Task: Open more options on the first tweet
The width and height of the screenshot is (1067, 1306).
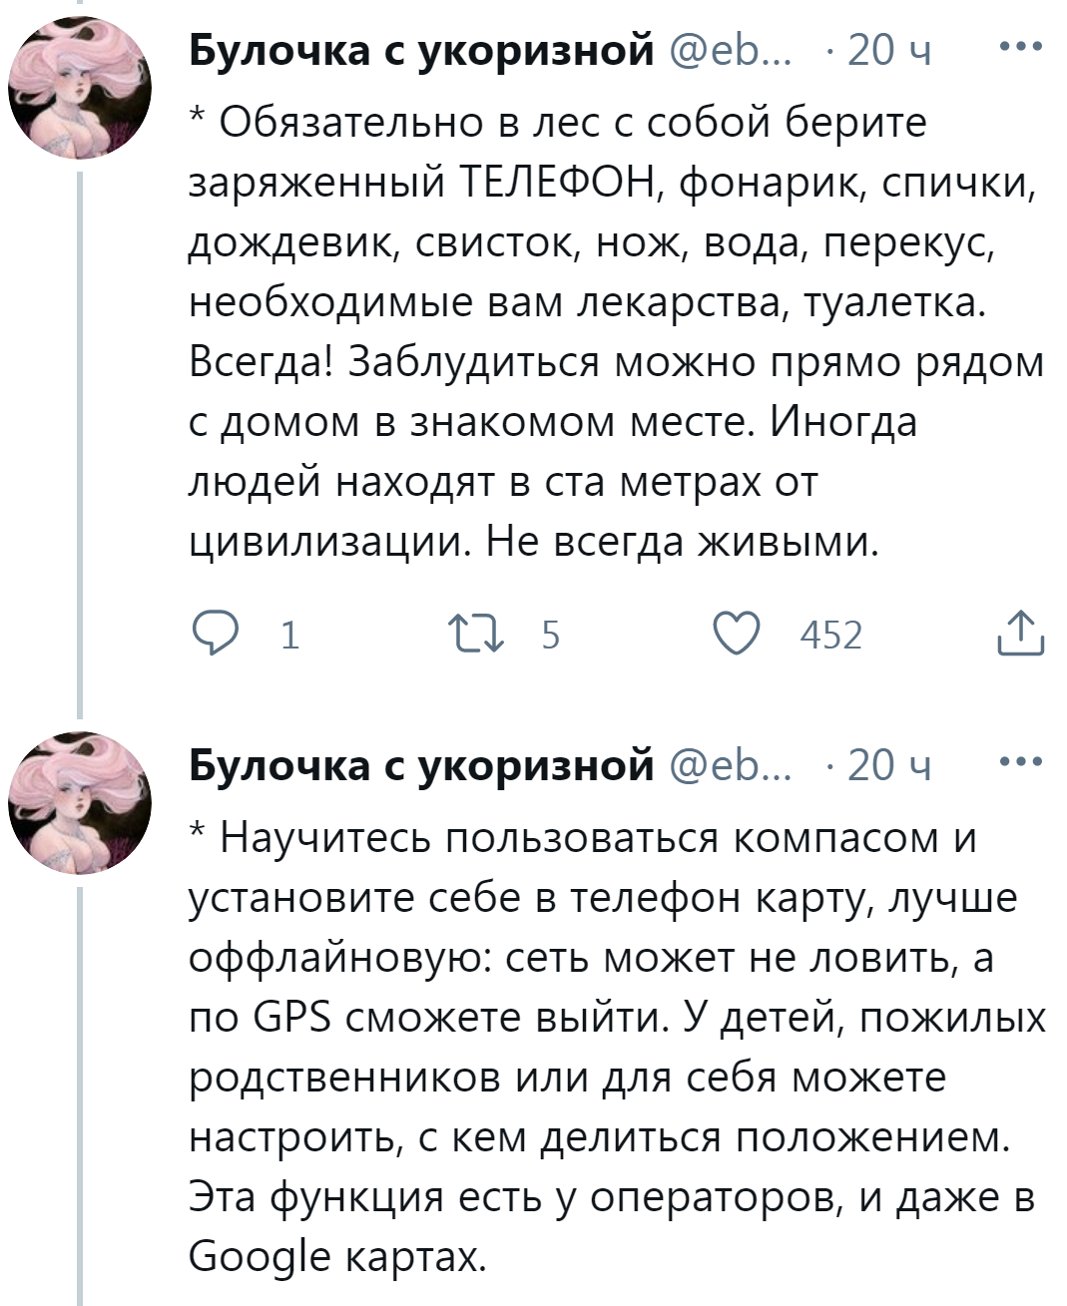Action: click(1021, 47)
